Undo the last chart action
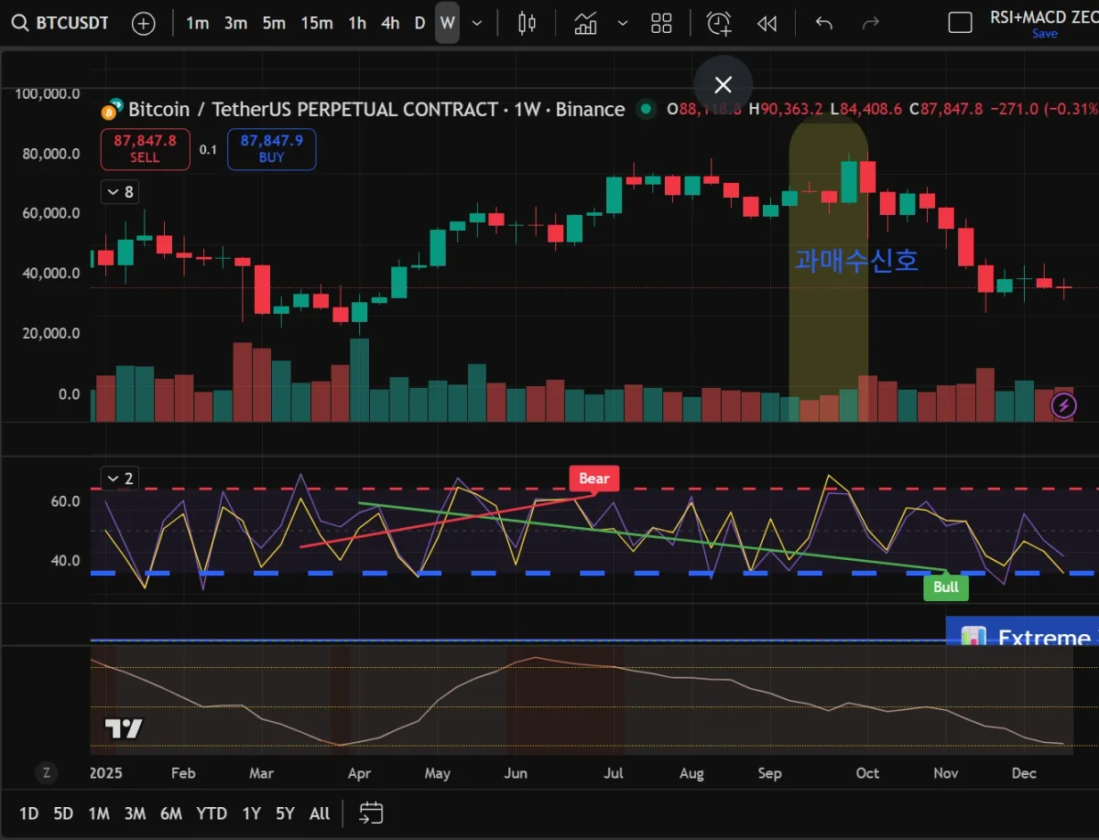Image resolution: width=1099 pixels, height=840 pixels. 824,23
